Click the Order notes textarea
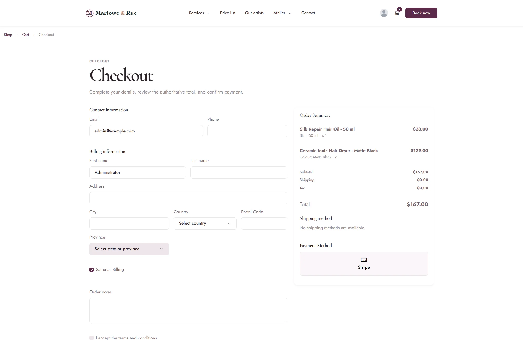Viewport: 523px width, 340px height. (x=188, y=311)
